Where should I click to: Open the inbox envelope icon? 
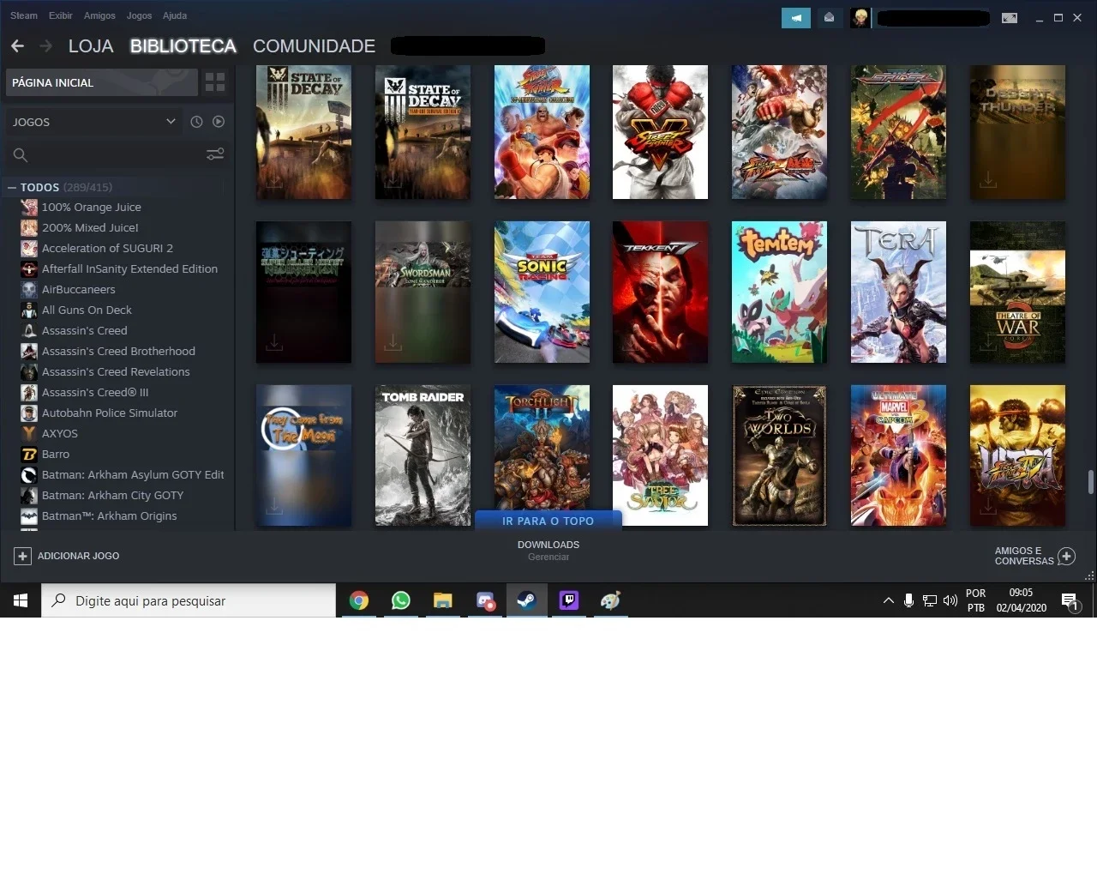pyautogui.click(x=829, y=17)
